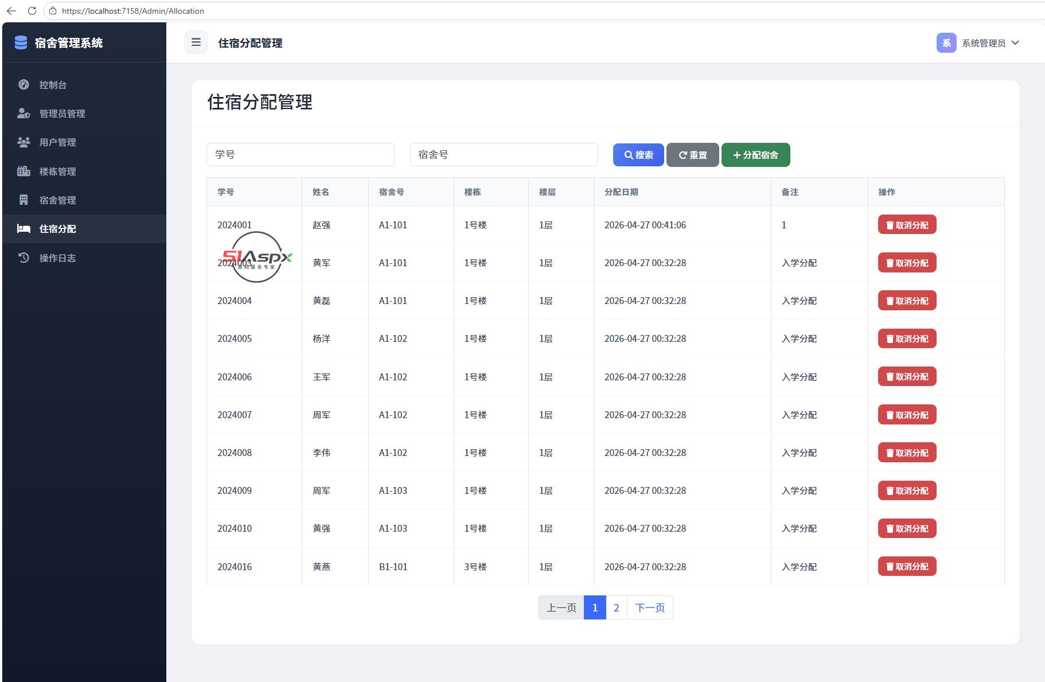Cancel allocation for 杨洋
The height and width of the screenshot is (682, 1045).
tap(907, 338)
